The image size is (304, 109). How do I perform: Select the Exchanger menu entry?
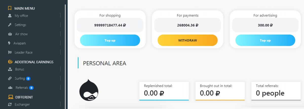point(22,104)
